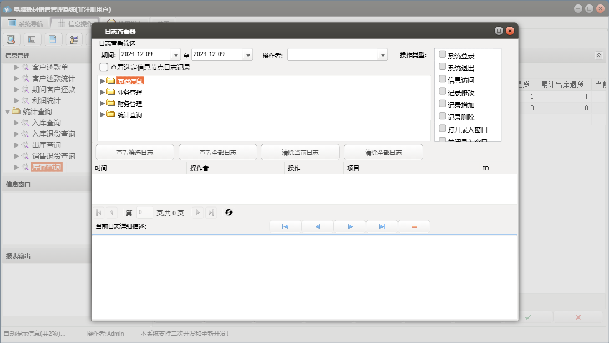Viewport: 609px width, 343px height.
Task: Go to next log record (blue arrow)
Action: point(350,226)
